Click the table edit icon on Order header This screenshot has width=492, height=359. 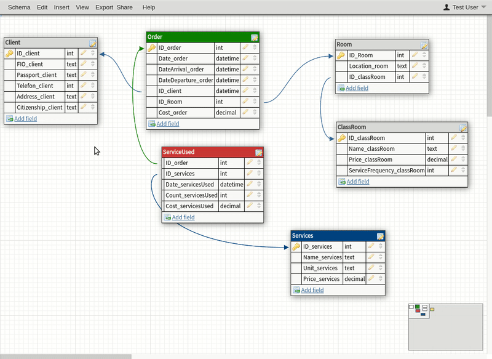point(254,37)
